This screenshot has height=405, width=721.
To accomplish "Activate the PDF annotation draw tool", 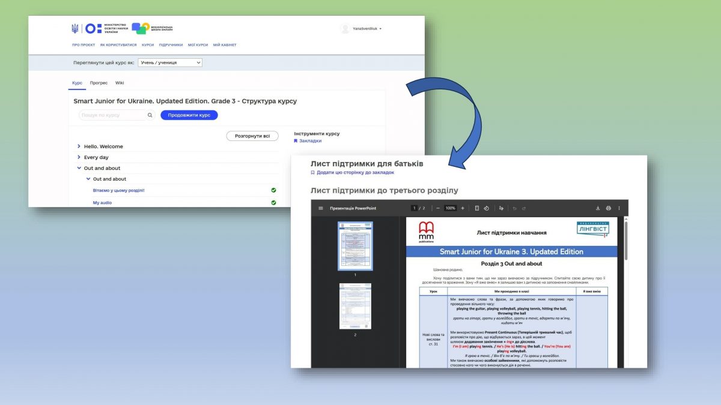I will click(x=501, y=208).
